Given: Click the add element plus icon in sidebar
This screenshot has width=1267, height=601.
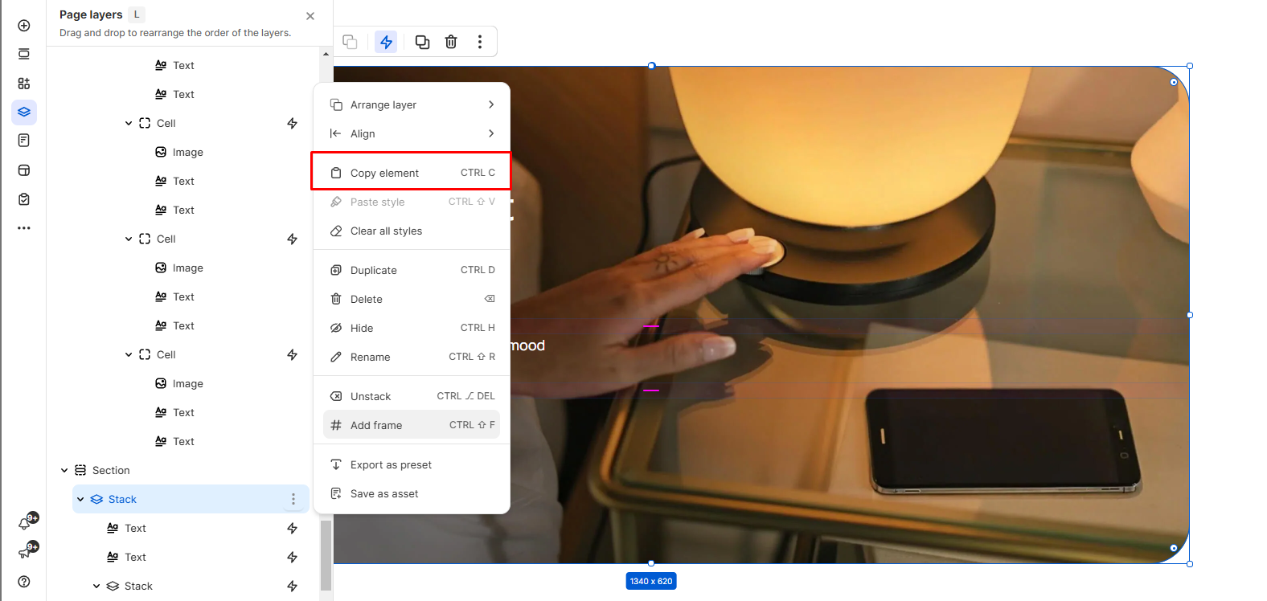Looking at the screenshot, I should [x=24, y=26].
